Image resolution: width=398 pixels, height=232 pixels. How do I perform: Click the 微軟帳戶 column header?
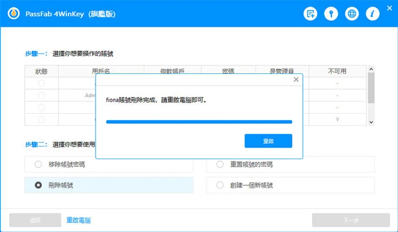click(x=172, y=71)
